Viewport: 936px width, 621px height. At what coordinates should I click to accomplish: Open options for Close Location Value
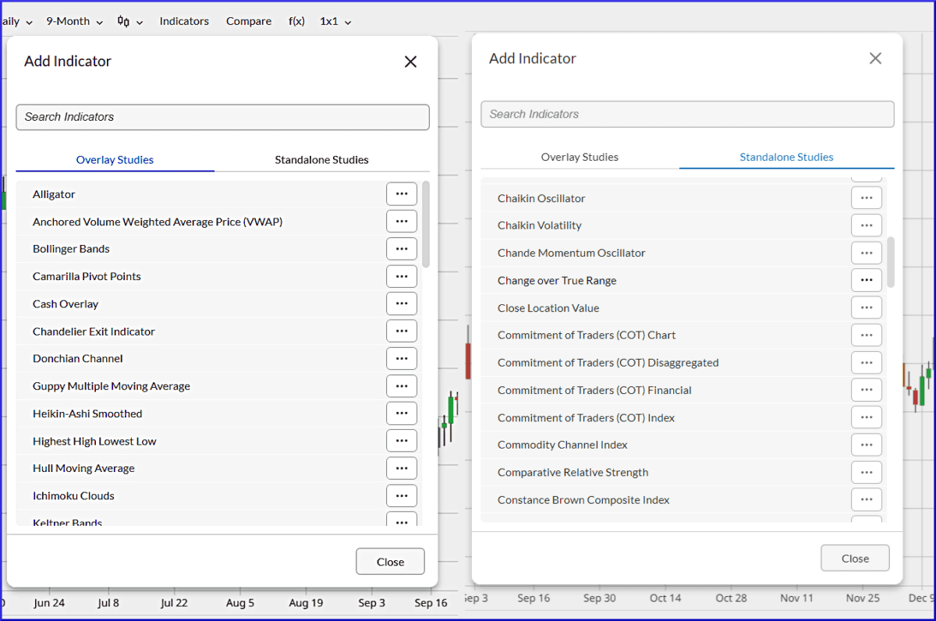click(866, 307)
